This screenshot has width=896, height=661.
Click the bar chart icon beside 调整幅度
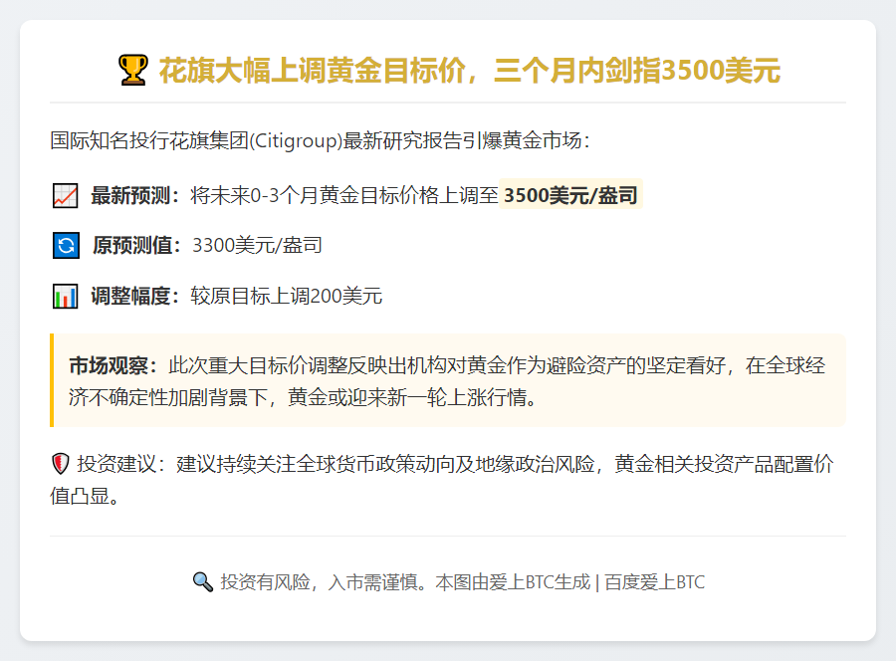click(65, 296)
